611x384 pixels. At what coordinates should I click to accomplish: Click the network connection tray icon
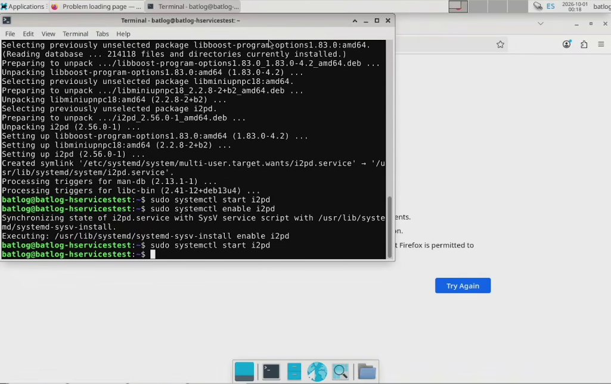click(538, 6)
